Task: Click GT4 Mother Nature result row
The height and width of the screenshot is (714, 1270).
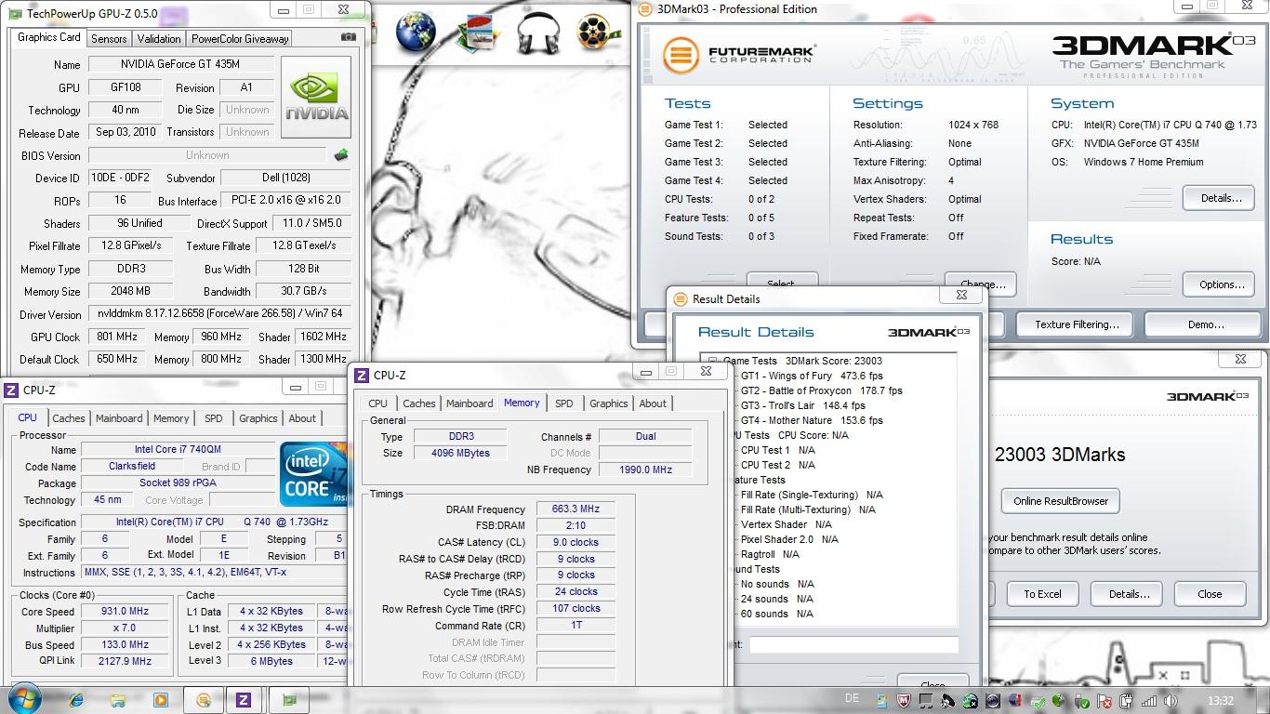Action: tap(811, 420)
